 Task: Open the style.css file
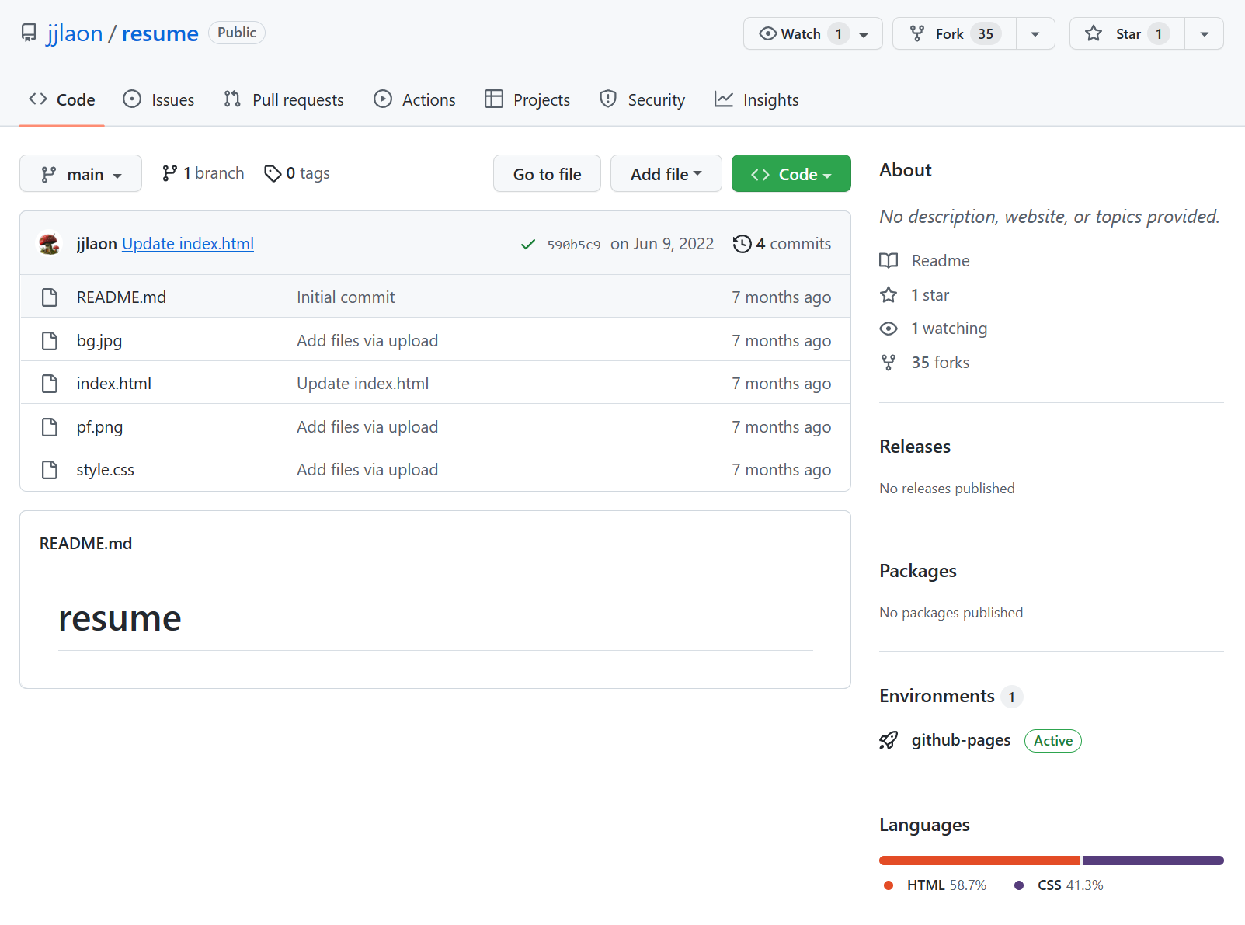pyautogui.click(x=105, y=470)
